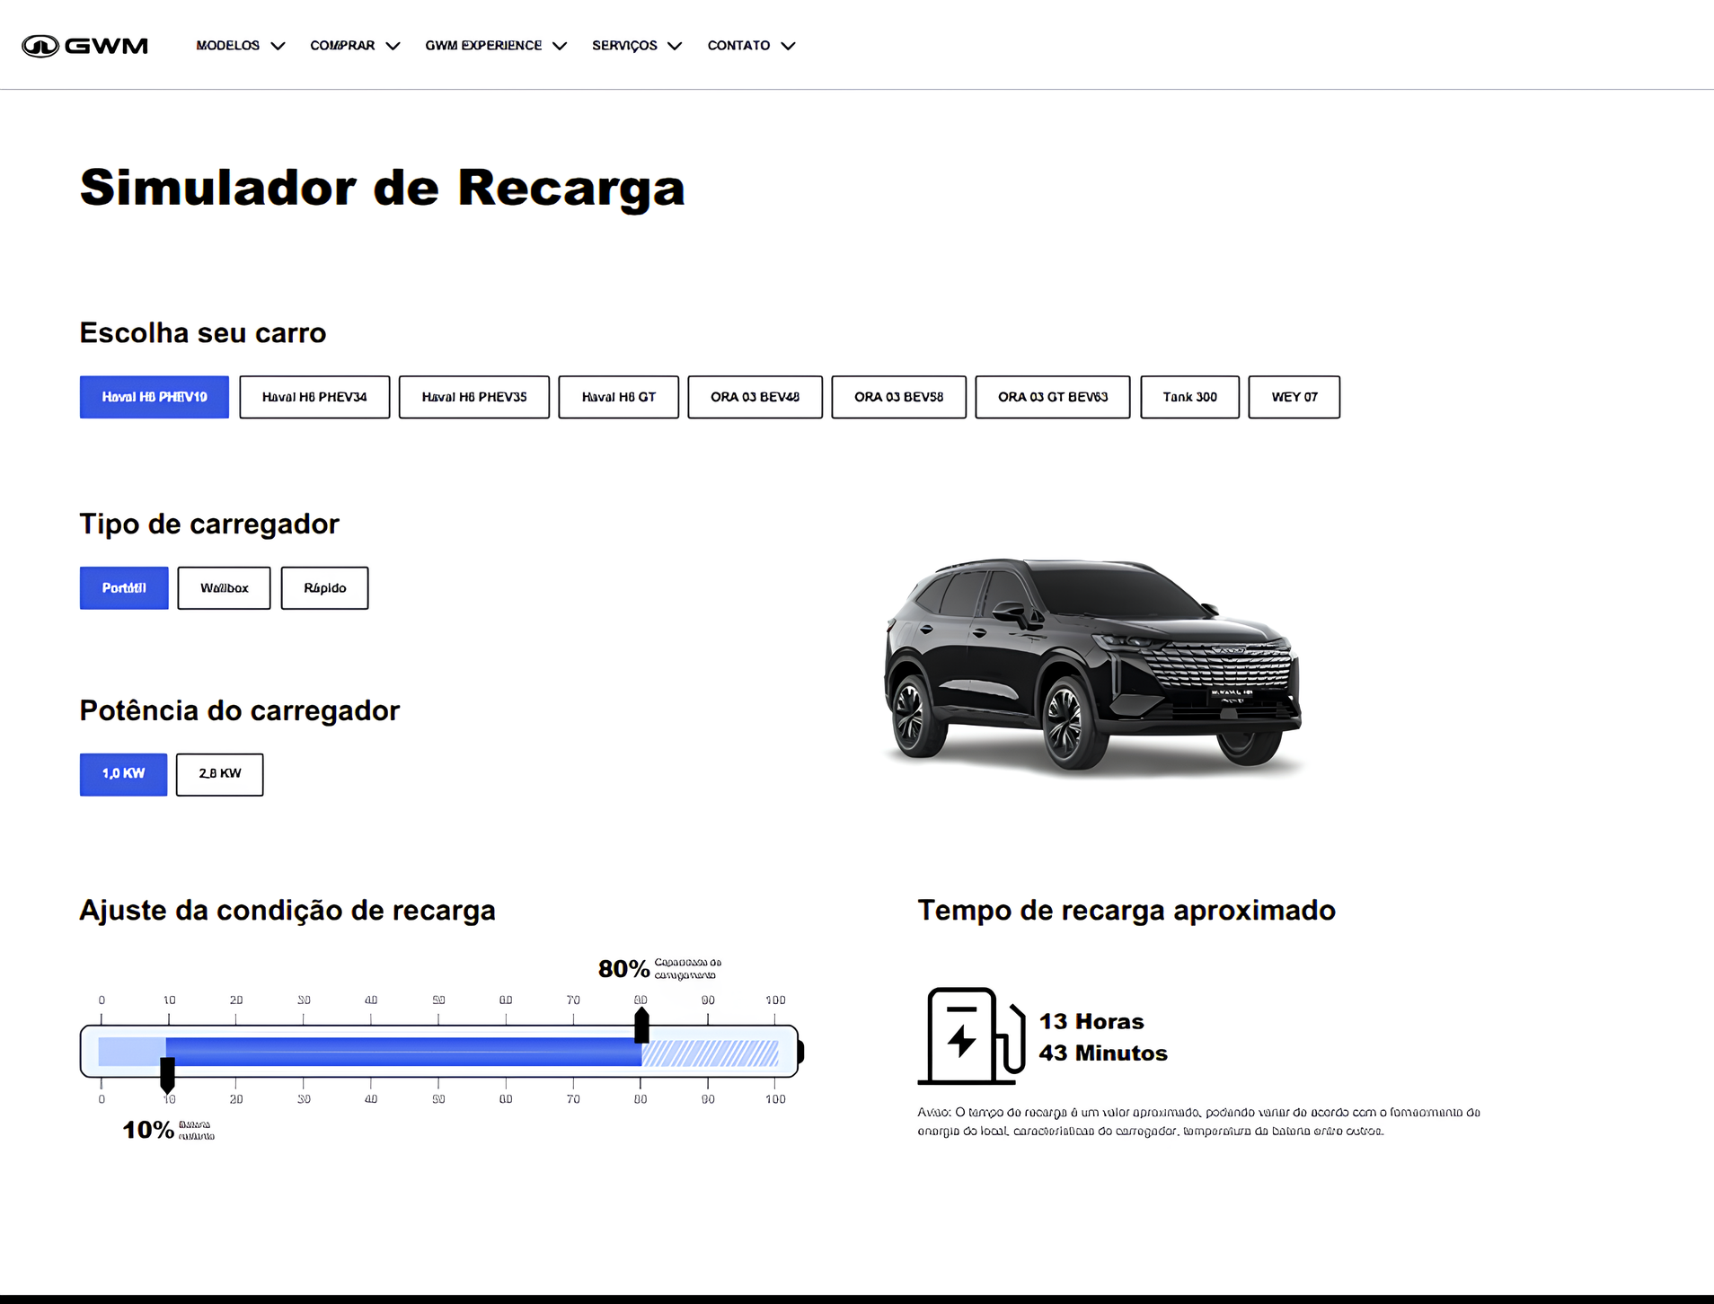Choose the WEY 07 vehicle
This screenshot has width=1714, height=1304.
(1294, 397)
